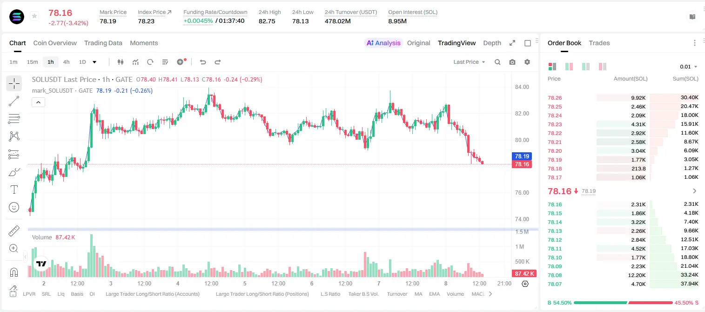This screenshot has height=312, width=705.
Task: Switch chart view to Depth
Action: [x=492, y=43]
